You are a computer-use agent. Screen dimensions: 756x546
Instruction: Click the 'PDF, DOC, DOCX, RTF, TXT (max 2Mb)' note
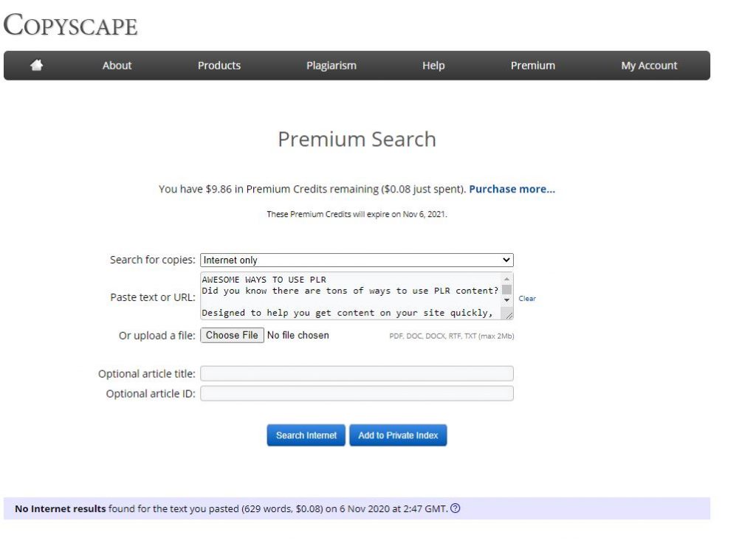[452, 336]
